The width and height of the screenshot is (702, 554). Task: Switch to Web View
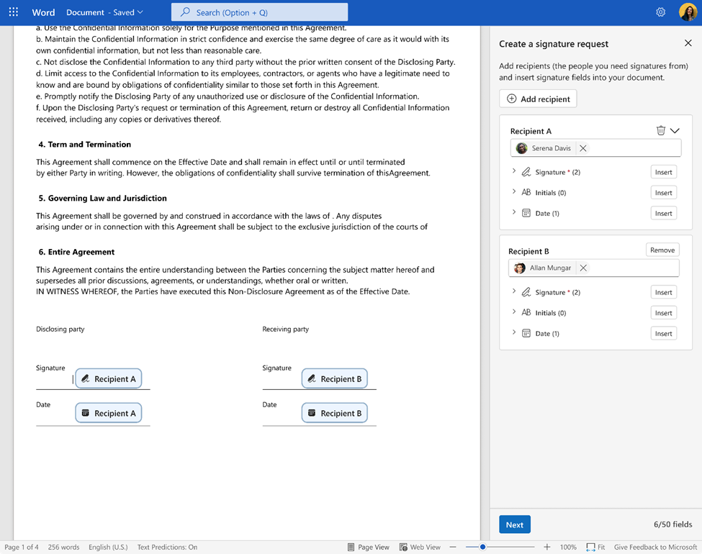[420, 547]
